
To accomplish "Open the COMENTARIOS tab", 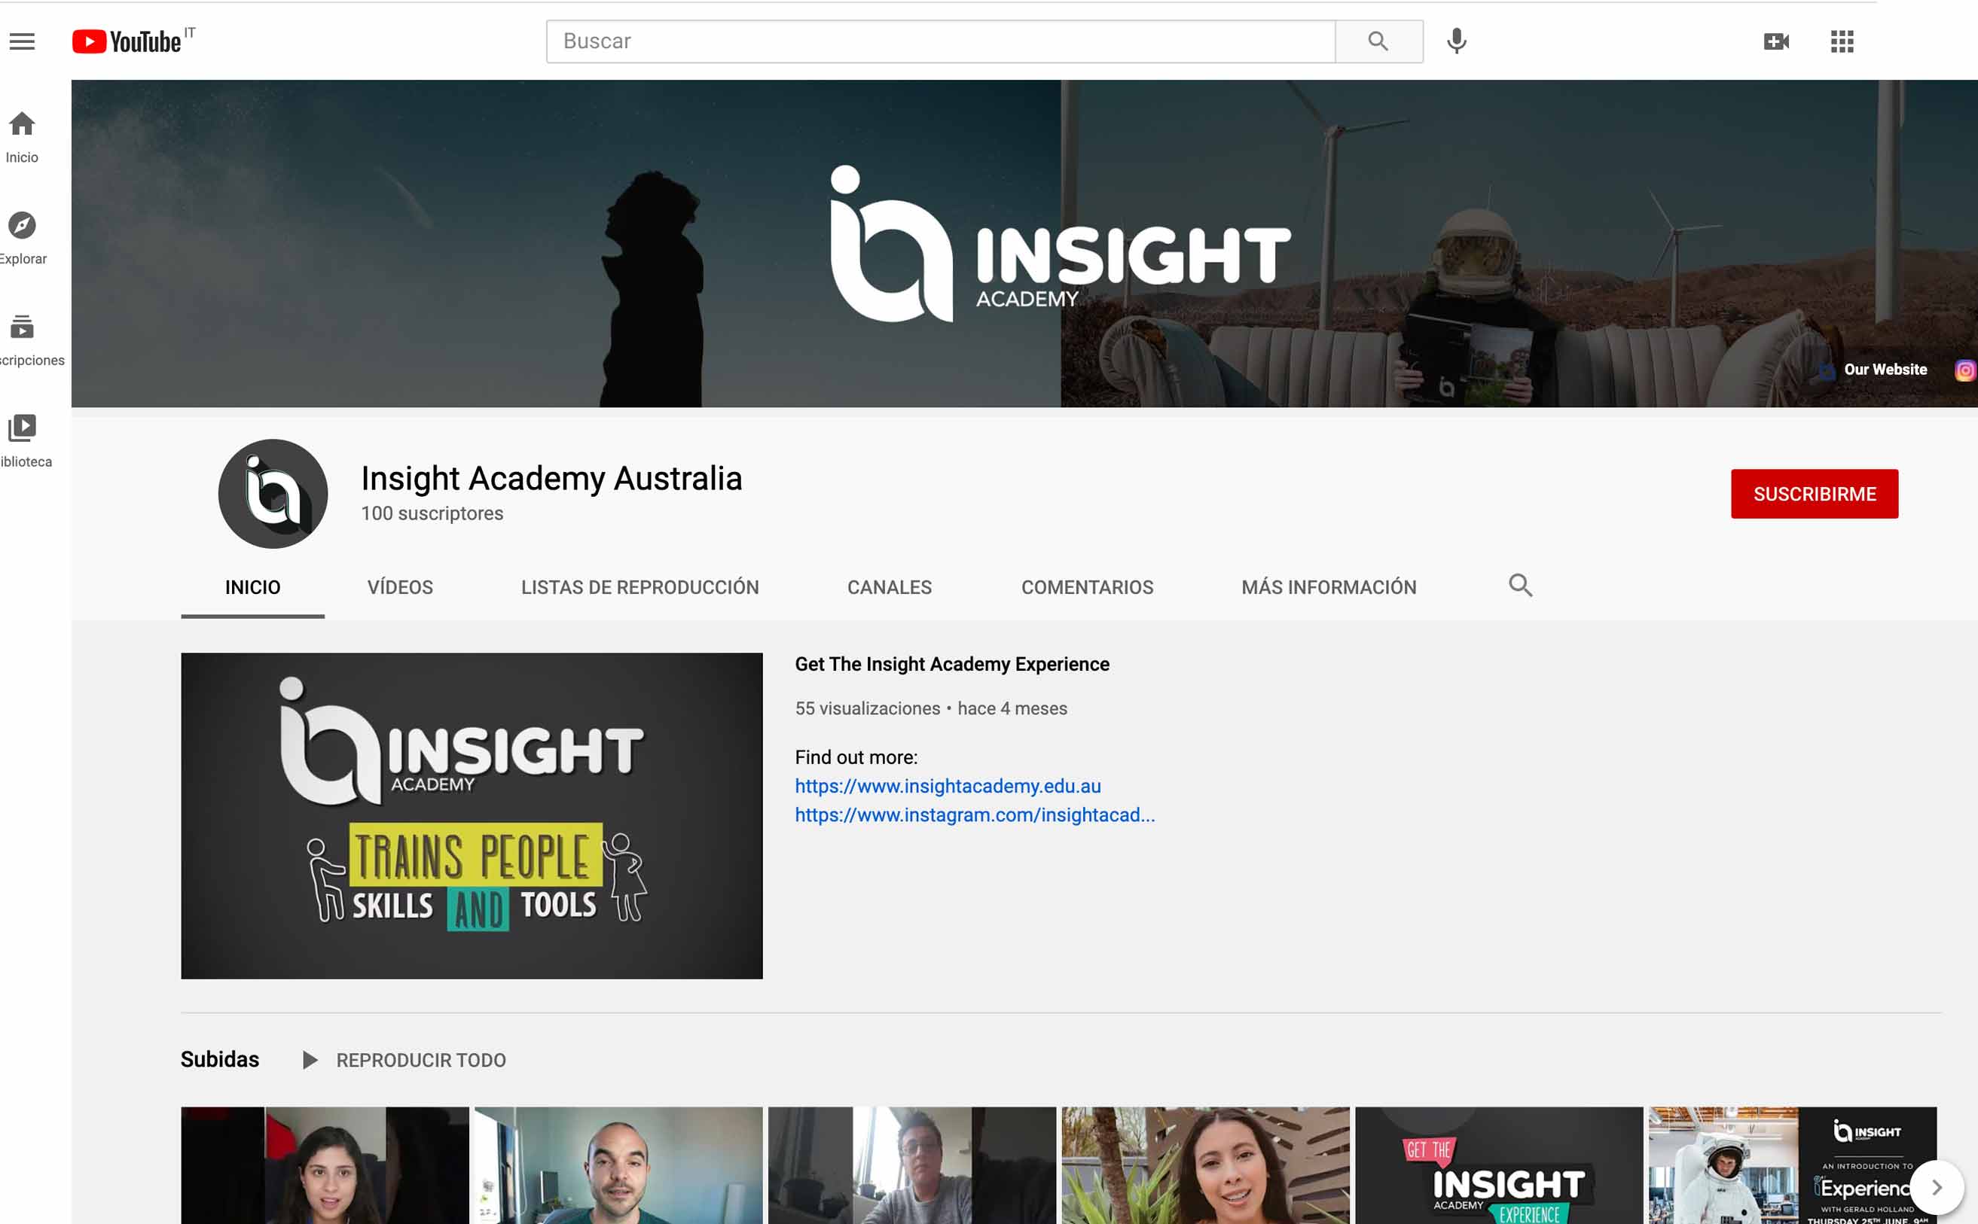I will [1087, 587].
